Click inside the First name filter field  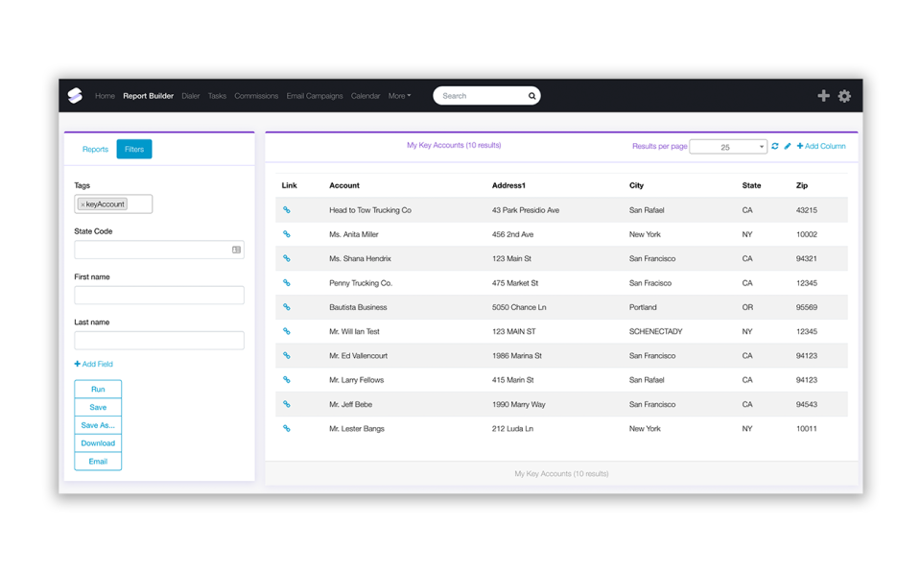(158, 295)
